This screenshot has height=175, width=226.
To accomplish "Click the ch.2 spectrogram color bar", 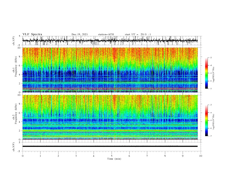I will [x=206, y=120].
